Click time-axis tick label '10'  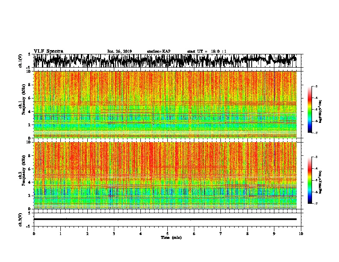tap(301, 234)
